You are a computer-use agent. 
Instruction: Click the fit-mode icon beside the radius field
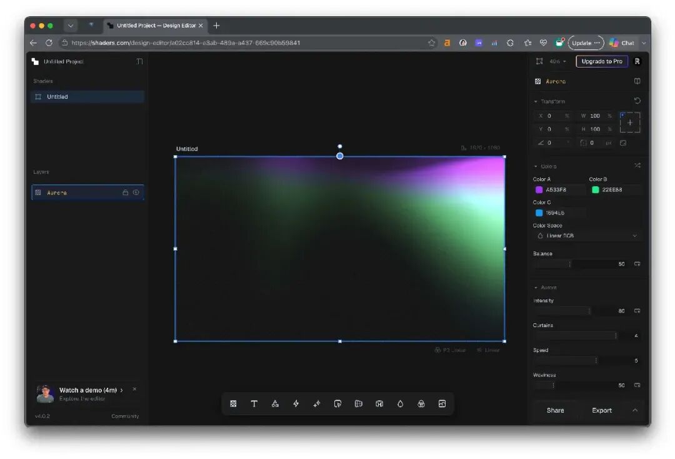(623, 143)
